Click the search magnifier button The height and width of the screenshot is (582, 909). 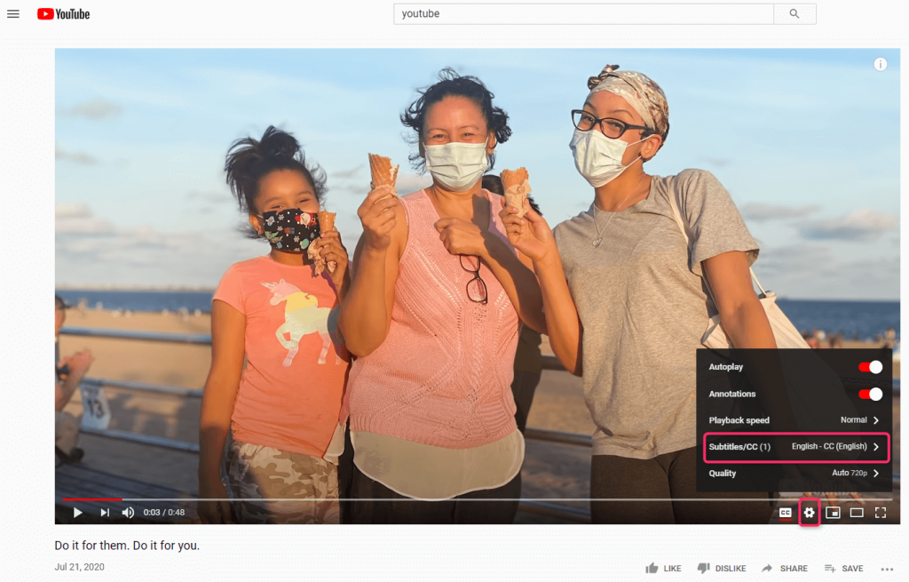tap(794, 14)
